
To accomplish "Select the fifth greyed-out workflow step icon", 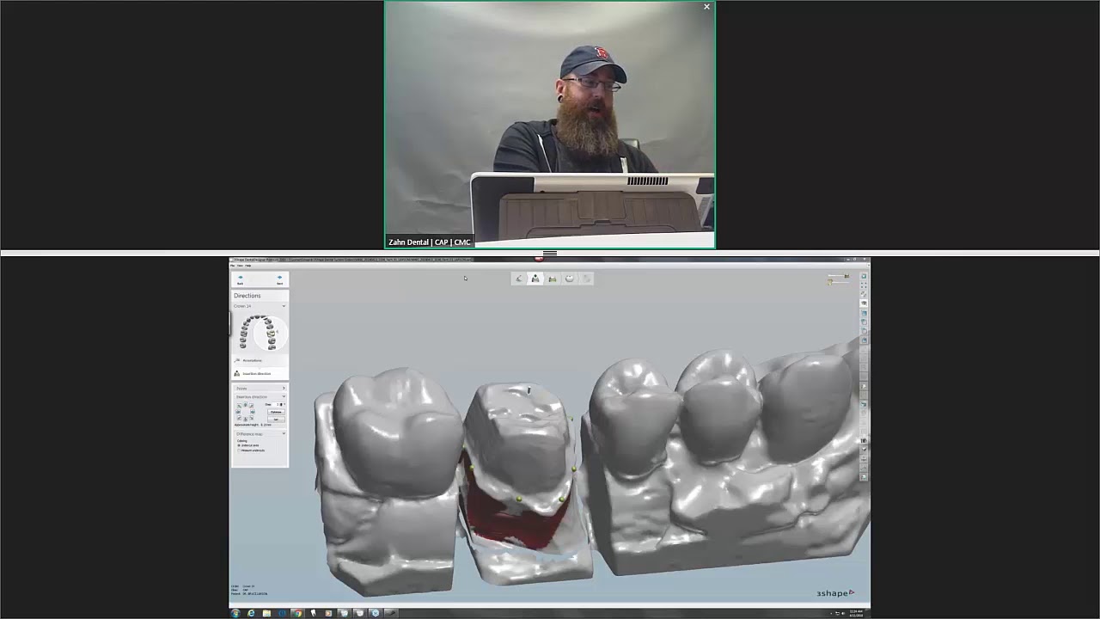I will coord(587,279).
